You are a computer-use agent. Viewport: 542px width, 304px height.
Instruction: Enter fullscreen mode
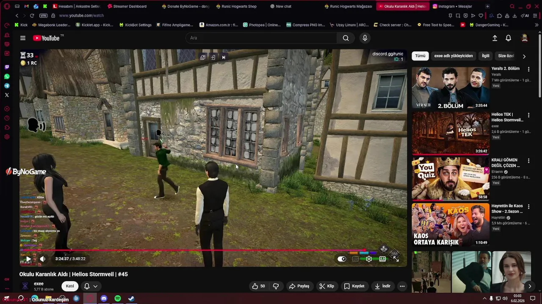tap(396, 259)
